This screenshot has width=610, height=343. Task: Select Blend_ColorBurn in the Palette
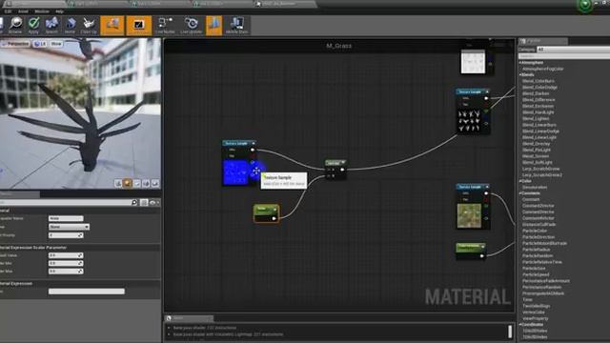[538, 81]
